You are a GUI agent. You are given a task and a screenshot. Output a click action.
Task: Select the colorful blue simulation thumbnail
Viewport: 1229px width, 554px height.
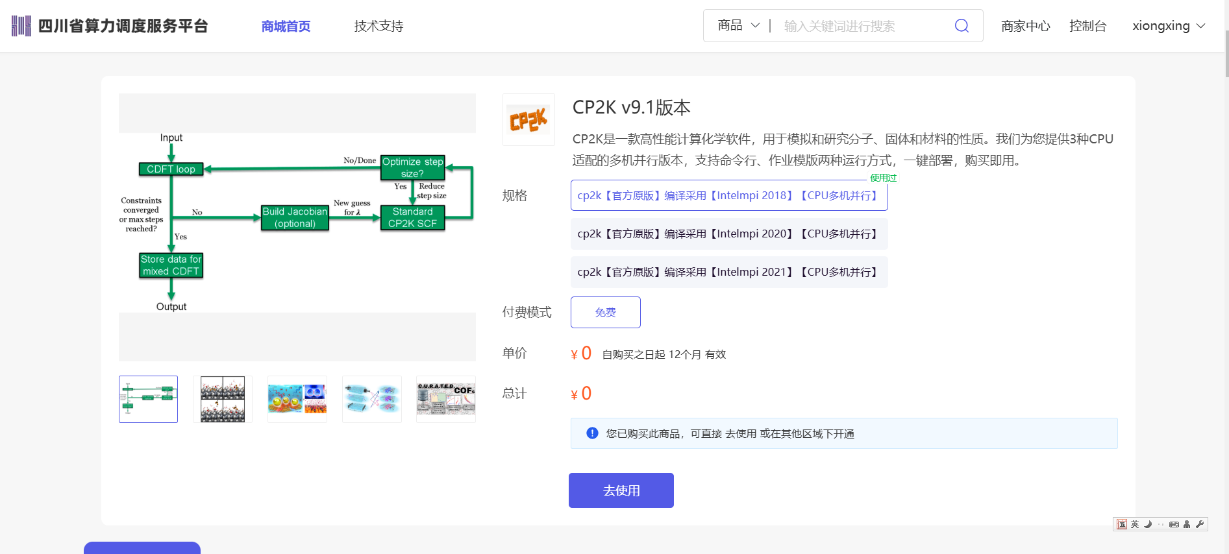297,399
